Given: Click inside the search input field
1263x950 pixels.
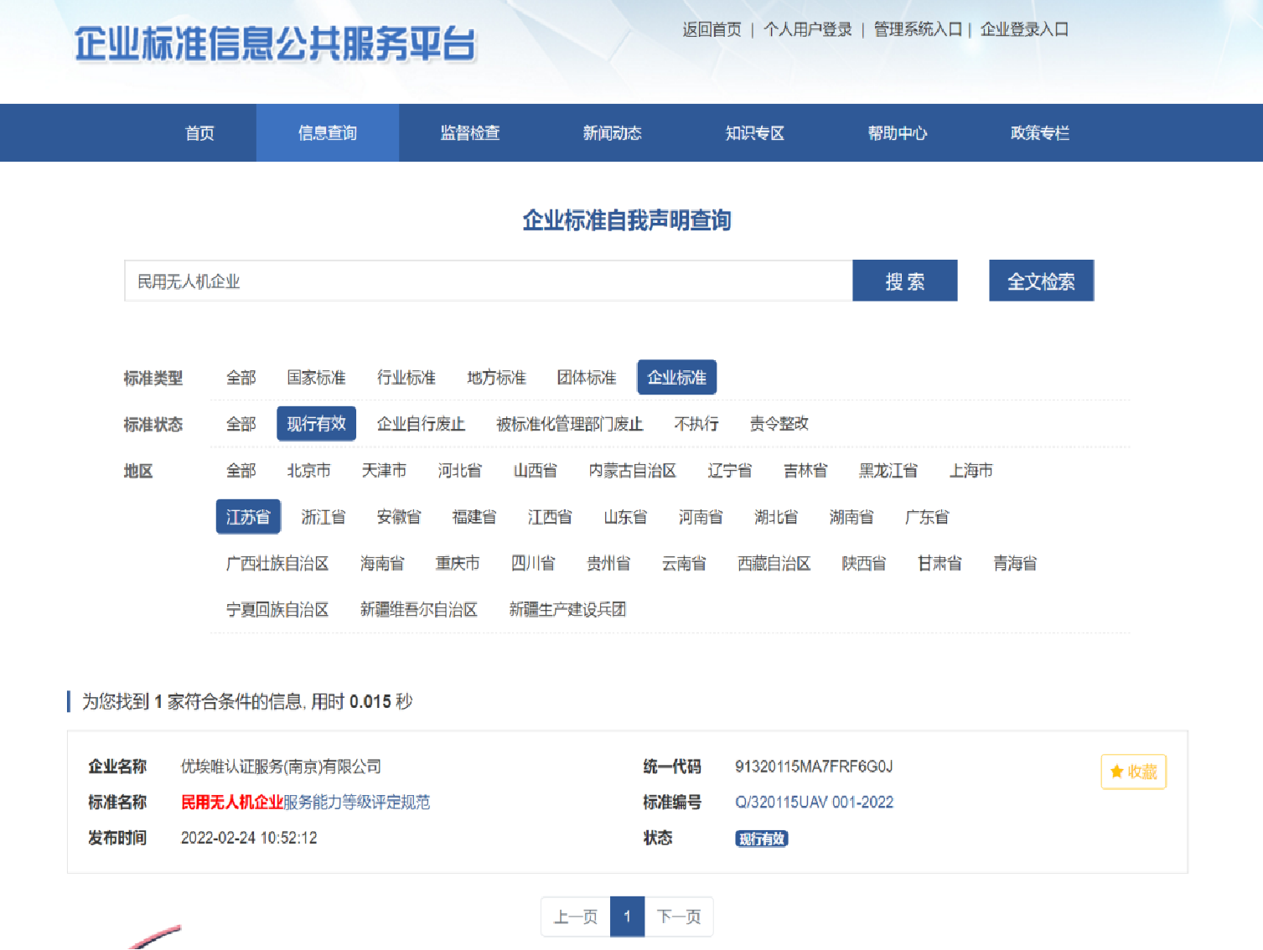Looking at the screenshot, I should click(486, 281).
